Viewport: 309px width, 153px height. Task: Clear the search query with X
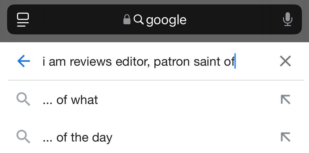click(x=285, y=62)
